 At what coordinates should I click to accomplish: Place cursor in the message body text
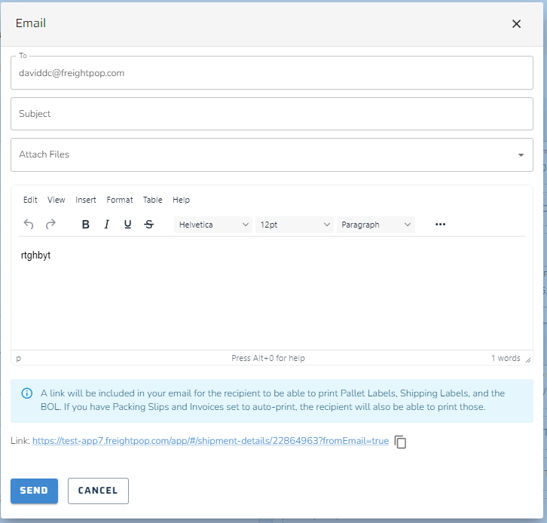click(x=35, y=255)
